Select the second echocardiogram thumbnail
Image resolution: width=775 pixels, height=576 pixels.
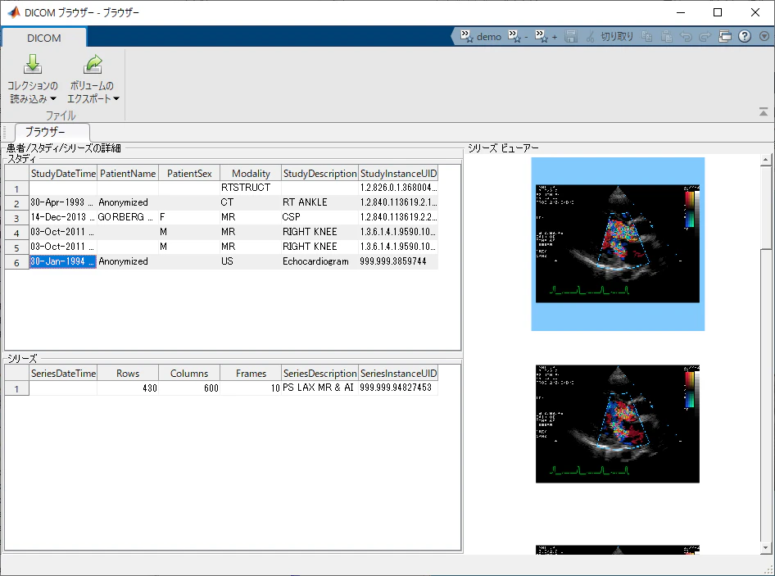[618, 424]
